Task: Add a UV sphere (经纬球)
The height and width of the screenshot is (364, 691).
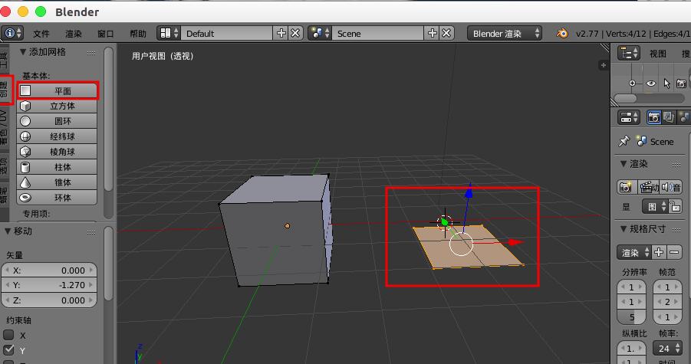Action: pos(57,136)
